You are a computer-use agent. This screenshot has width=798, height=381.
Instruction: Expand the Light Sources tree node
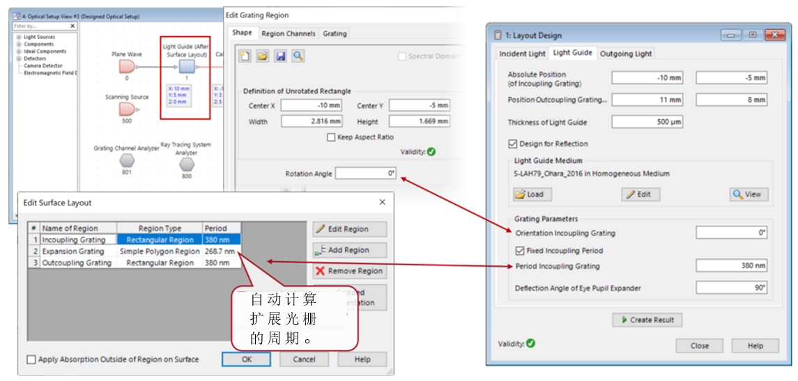[x=19, y=37]
